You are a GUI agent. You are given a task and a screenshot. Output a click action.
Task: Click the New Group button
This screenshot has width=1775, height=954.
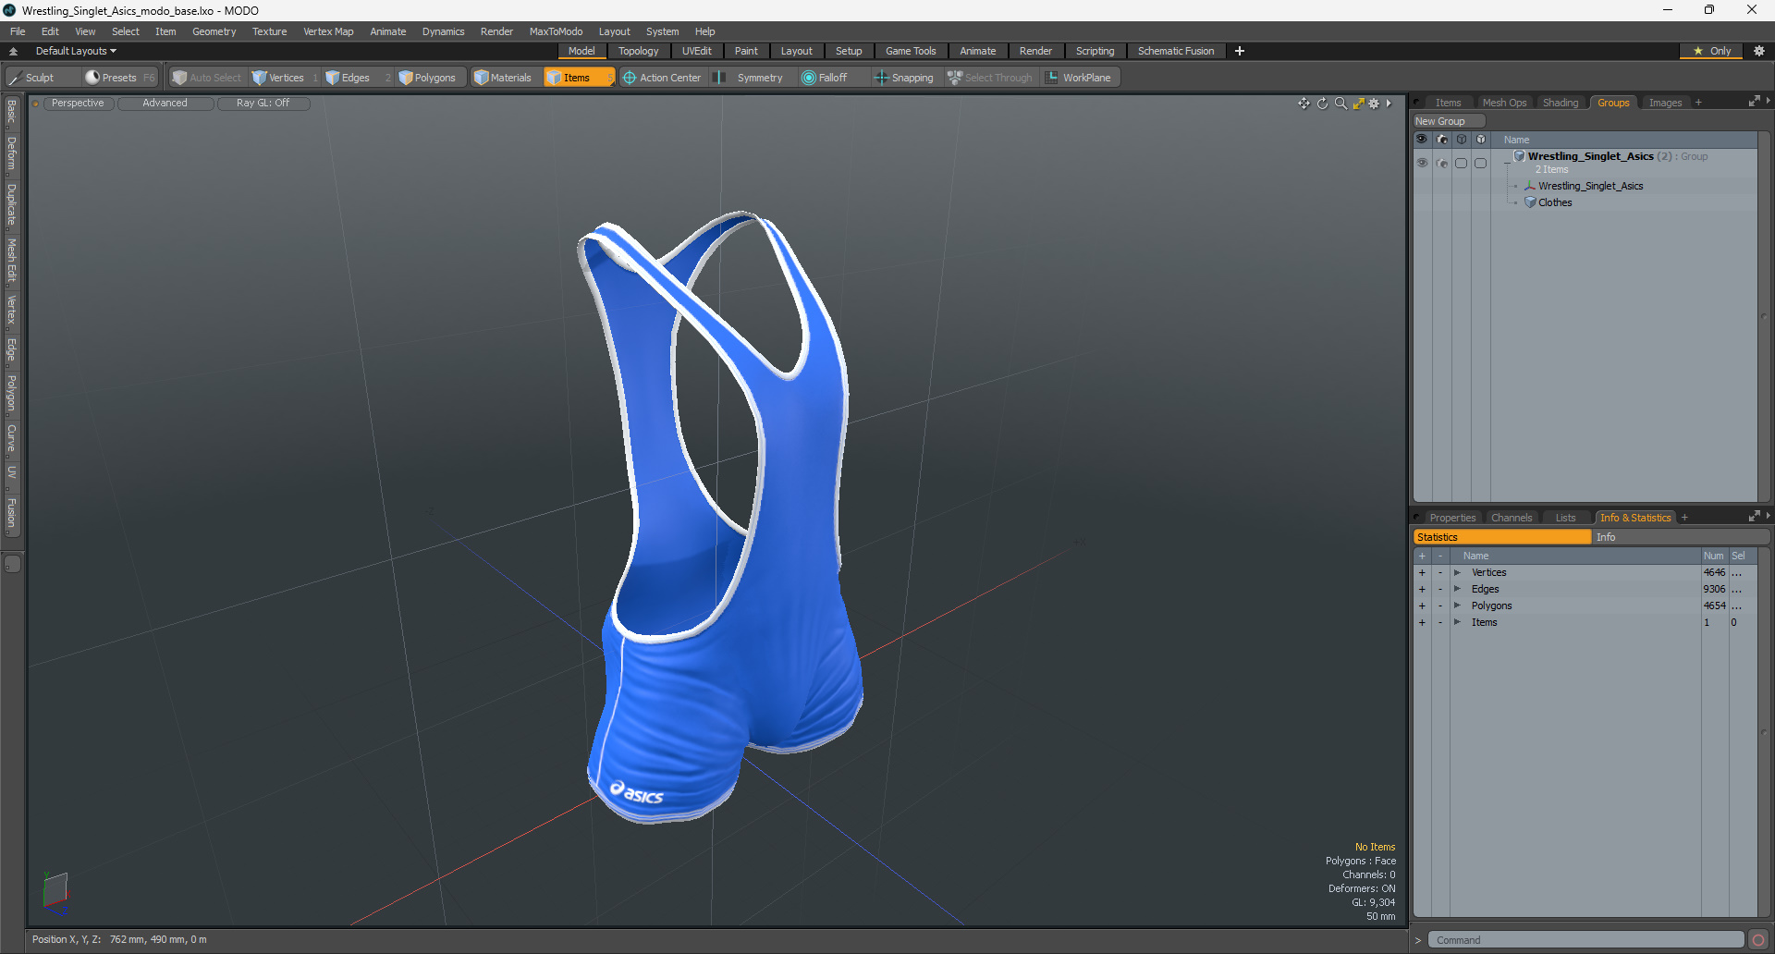point(1448,121)
